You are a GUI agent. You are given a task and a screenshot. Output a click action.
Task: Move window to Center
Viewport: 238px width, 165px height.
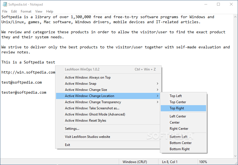coord(183,122)
